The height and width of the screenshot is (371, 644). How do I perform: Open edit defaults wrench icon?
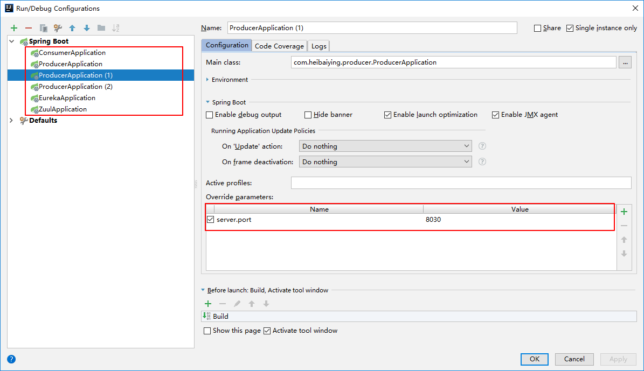tap(58, 28)
